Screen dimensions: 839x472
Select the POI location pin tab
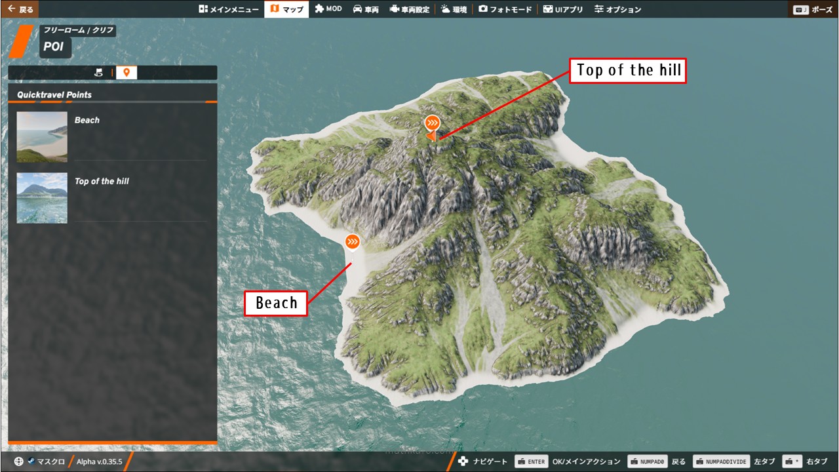coord(127,73)
